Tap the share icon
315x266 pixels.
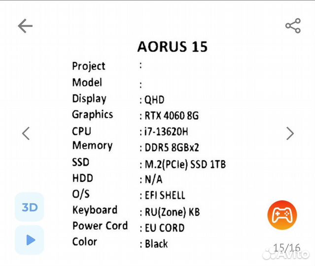coord(293,26)
